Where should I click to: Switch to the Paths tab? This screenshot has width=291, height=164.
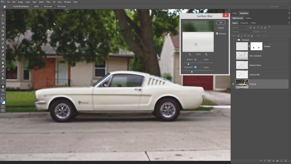pyautogui.click(x=254, y=23)
